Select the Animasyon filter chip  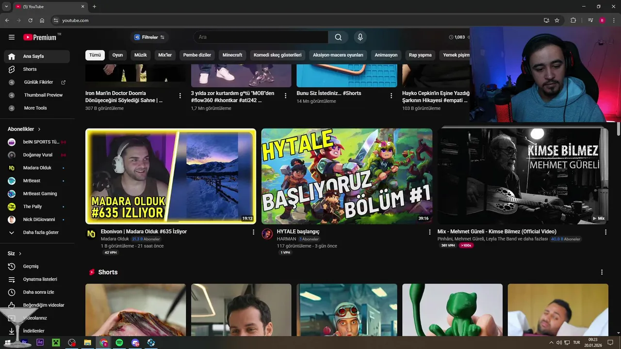[386, 55]
